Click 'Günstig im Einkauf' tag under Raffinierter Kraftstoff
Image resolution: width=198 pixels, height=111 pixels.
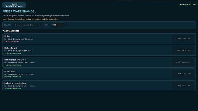13,65
